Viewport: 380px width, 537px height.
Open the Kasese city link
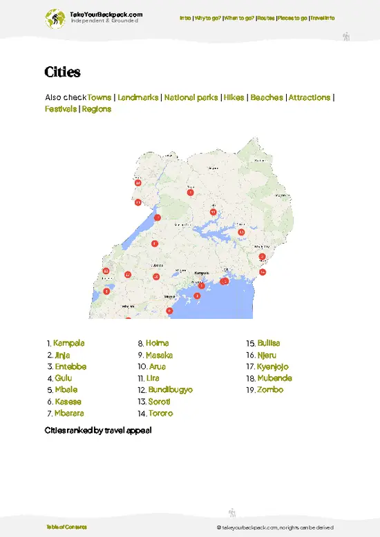tap(68, 402)
